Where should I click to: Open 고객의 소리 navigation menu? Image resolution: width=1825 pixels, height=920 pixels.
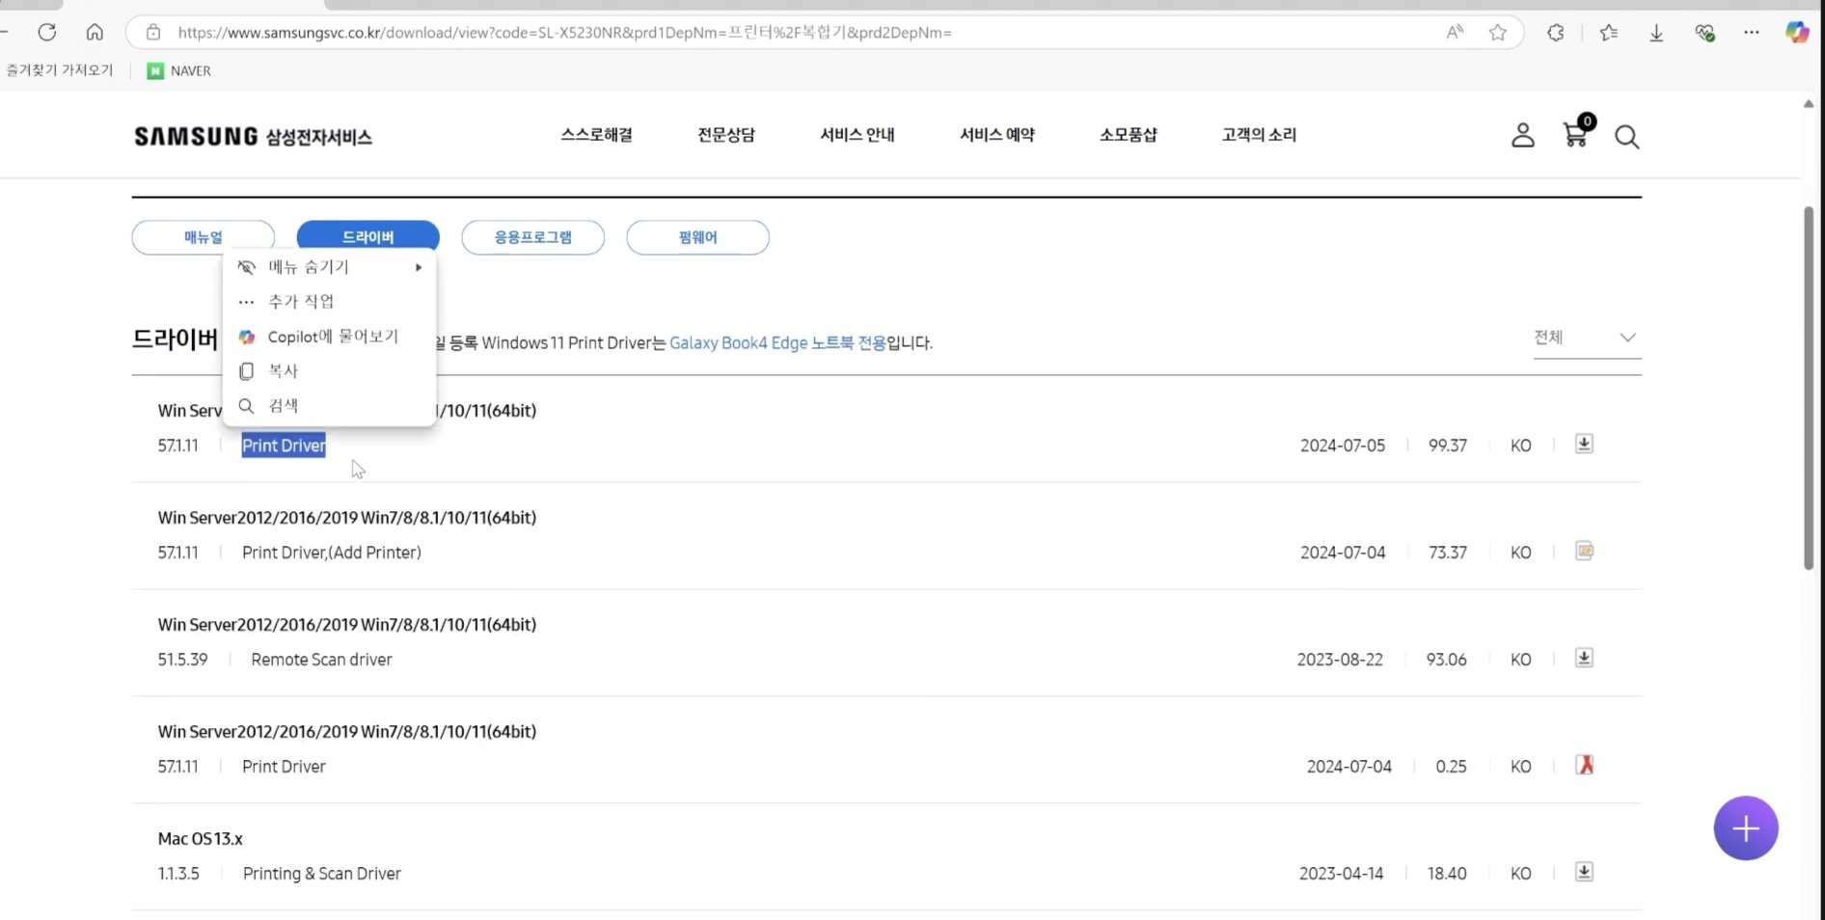(x=1259, y=135)
